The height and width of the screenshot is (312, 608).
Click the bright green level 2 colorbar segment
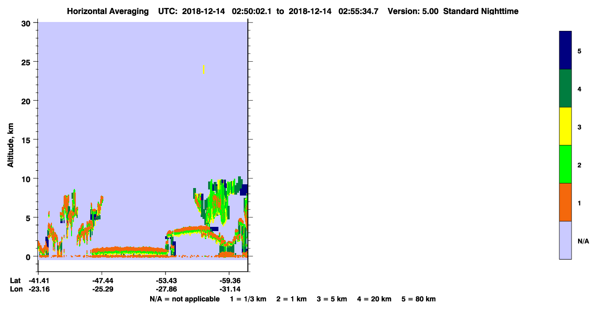pos(565,164)
